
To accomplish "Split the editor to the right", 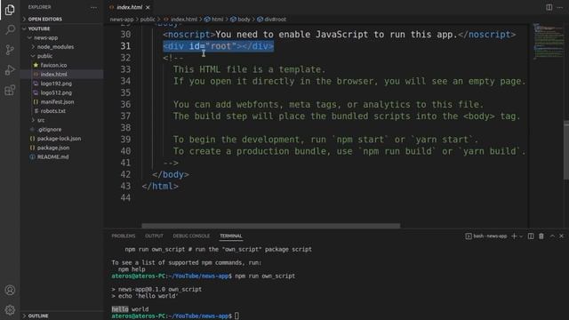I will pos(549,7).
